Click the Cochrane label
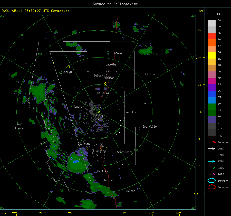 click(x=84, y=144)
